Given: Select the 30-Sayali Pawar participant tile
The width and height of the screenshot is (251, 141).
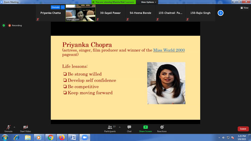Looking at the screenshot, I should [110, 13].
